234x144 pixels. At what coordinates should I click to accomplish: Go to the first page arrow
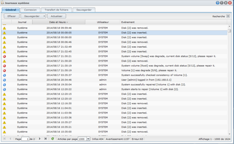tap(4, 139)
